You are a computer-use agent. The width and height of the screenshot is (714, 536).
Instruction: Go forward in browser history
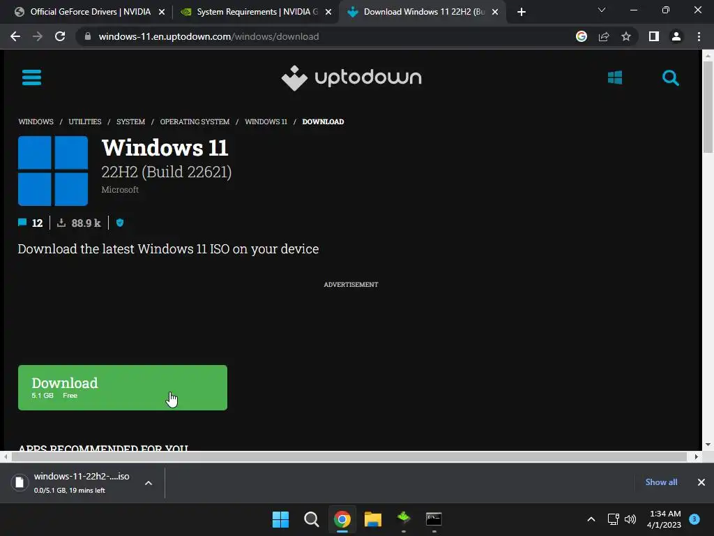tap(38, 36)
